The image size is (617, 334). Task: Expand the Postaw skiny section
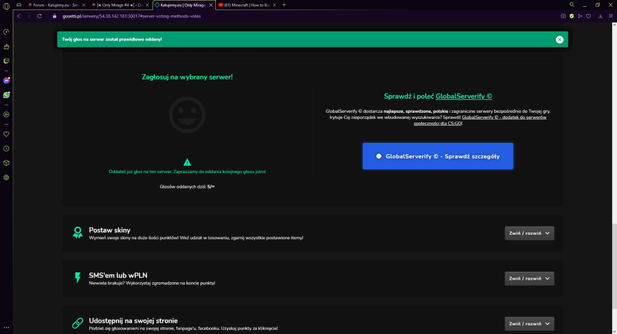(x=529, y=233)
